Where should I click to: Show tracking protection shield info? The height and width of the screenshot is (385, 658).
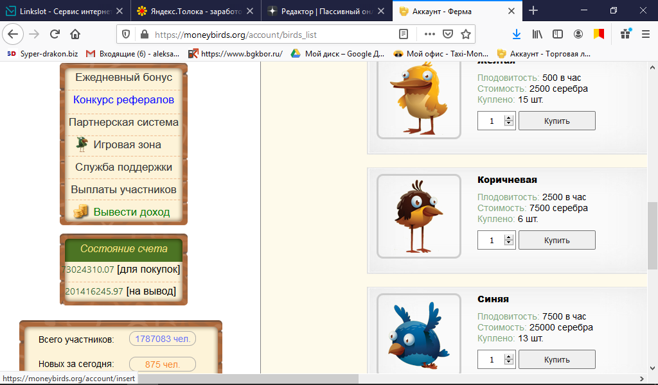[x=126, y=35]
